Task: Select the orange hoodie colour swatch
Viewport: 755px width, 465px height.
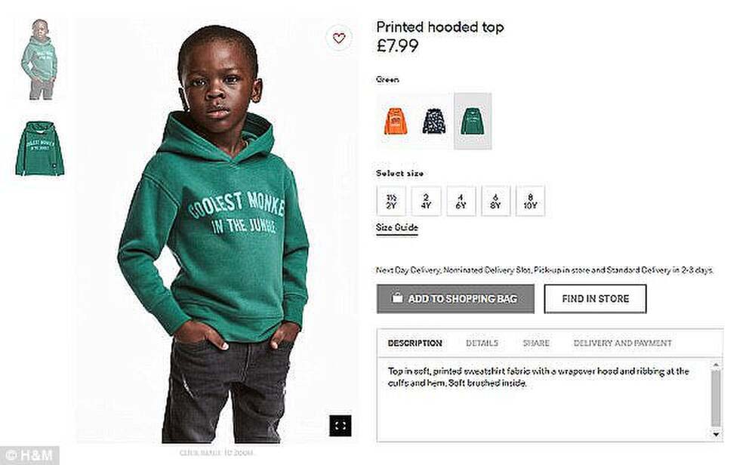Action: (x=395, y=121)
